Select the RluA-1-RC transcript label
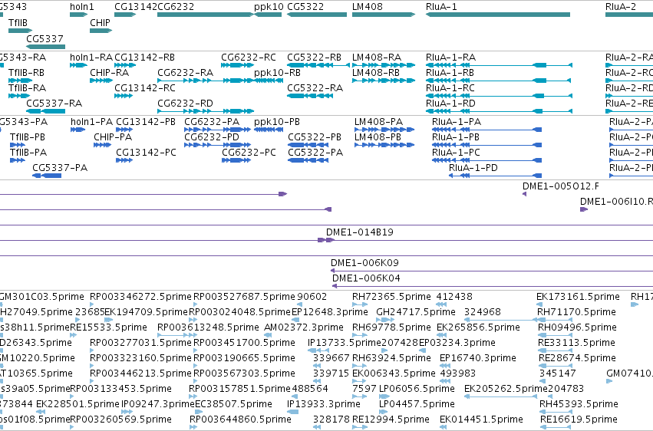653x431 pixels. (450, 88)
